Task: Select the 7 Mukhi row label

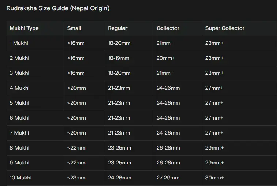Action: click(19, 133)
